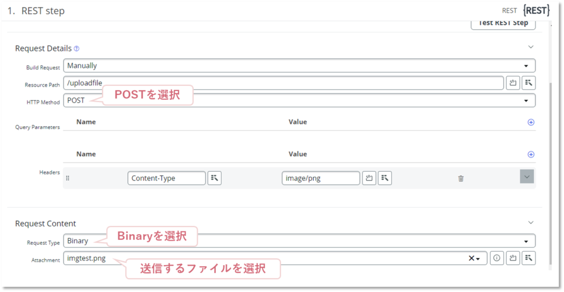
Task: Open data picker for header name Content-Type
Action: click(214, 178)
